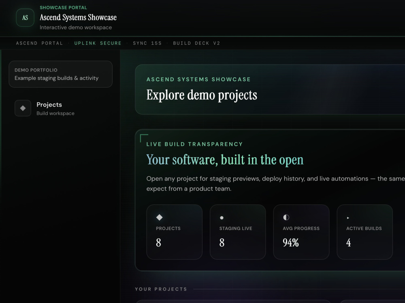The height and width of the screenshot is (303, 405).
Task: Click the play icon in Active Builds card
Action: click(x=348, y=218)
